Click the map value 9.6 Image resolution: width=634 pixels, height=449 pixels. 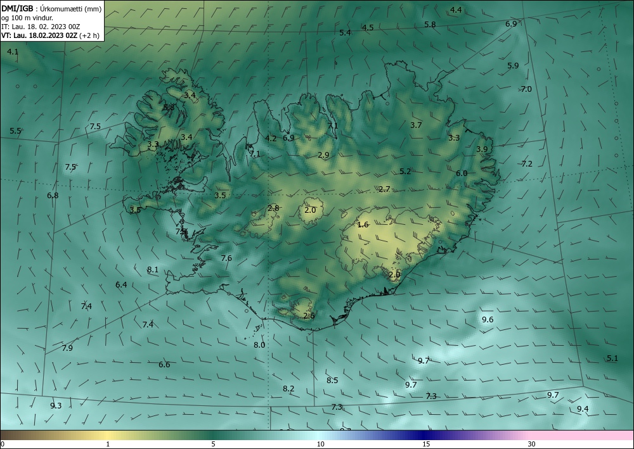[x=488, y=320]
